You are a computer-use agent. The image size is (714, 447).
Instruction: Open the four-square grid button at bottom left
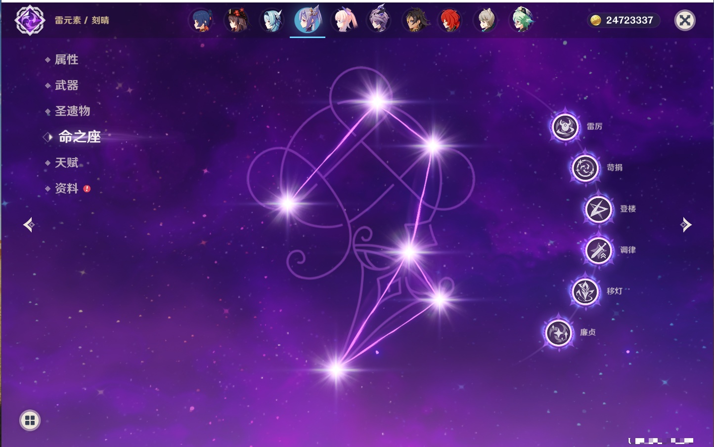30,420
